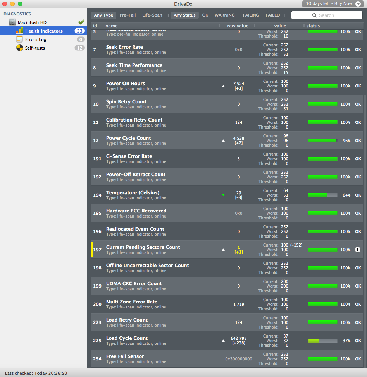Click raw value 642 795 for Load Cycle Count
This screenshot has height=377, width=367.
pyautogui.click(x=238, y=338)
